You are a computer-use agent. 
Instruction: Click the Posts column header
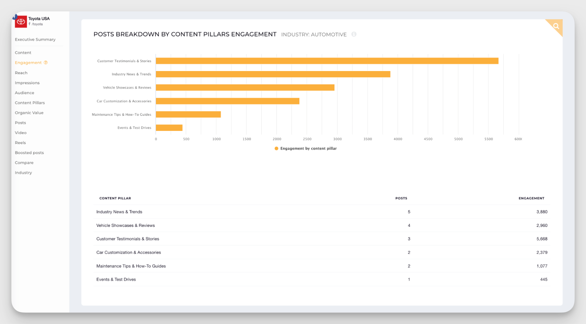401,198
